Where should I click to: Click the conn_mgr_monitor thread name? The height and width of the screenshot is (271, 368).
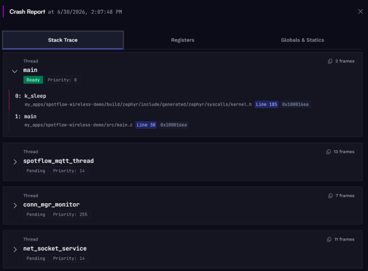[x=52, y=205]
